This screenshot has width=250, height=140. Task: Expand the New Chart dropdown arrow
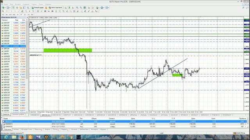pyautogui.click(x=5, y=8)
